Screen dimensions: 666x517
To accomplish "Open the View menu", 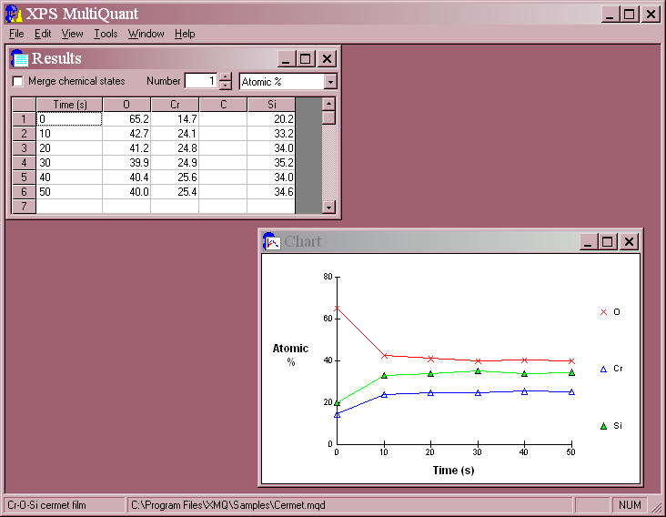I will pyautogui.click(x=72, y=34).
